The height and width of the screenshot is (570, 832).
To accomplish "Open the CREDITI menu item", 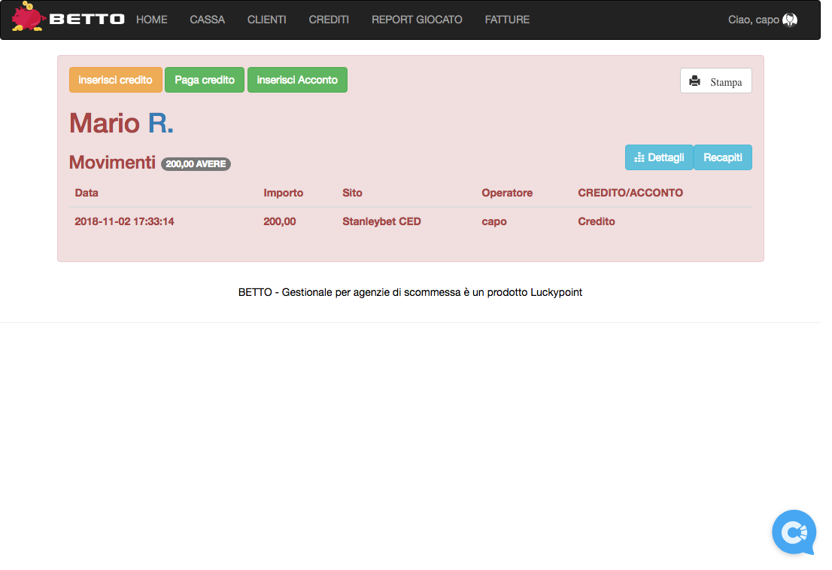I will [329, 20].
